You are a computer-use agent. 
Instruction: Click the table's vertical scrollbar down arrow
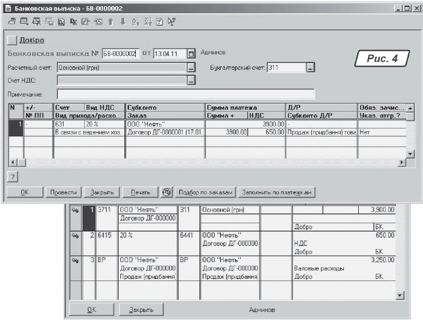tap(410, 154)
